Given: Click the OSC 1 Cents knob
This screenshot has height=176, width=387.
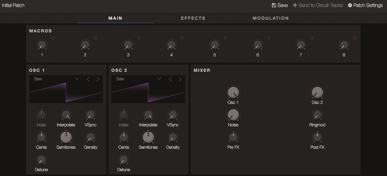Looking at the screenshot, I should pyautogui.click(x=42, y=137).
